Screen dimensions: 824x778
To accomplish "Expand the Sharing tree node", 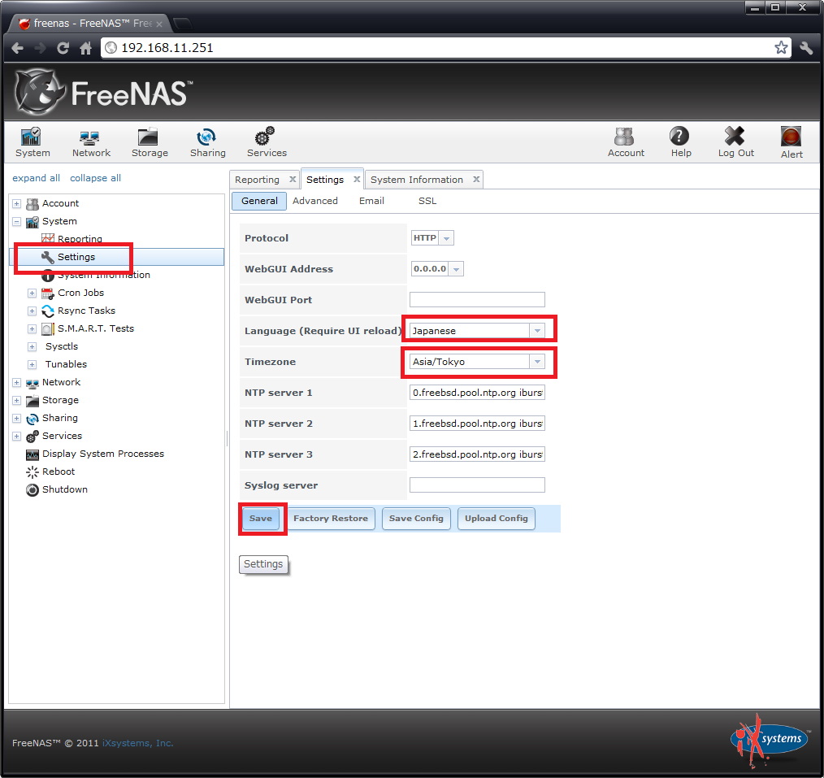I will (17, 418).
